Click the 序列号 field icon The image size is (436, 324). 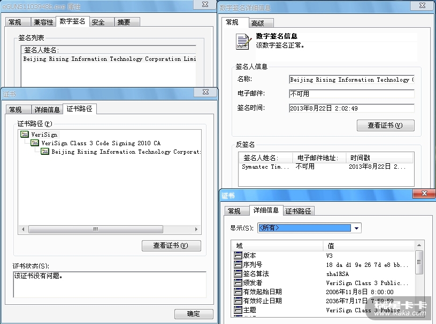pos(238,264)
